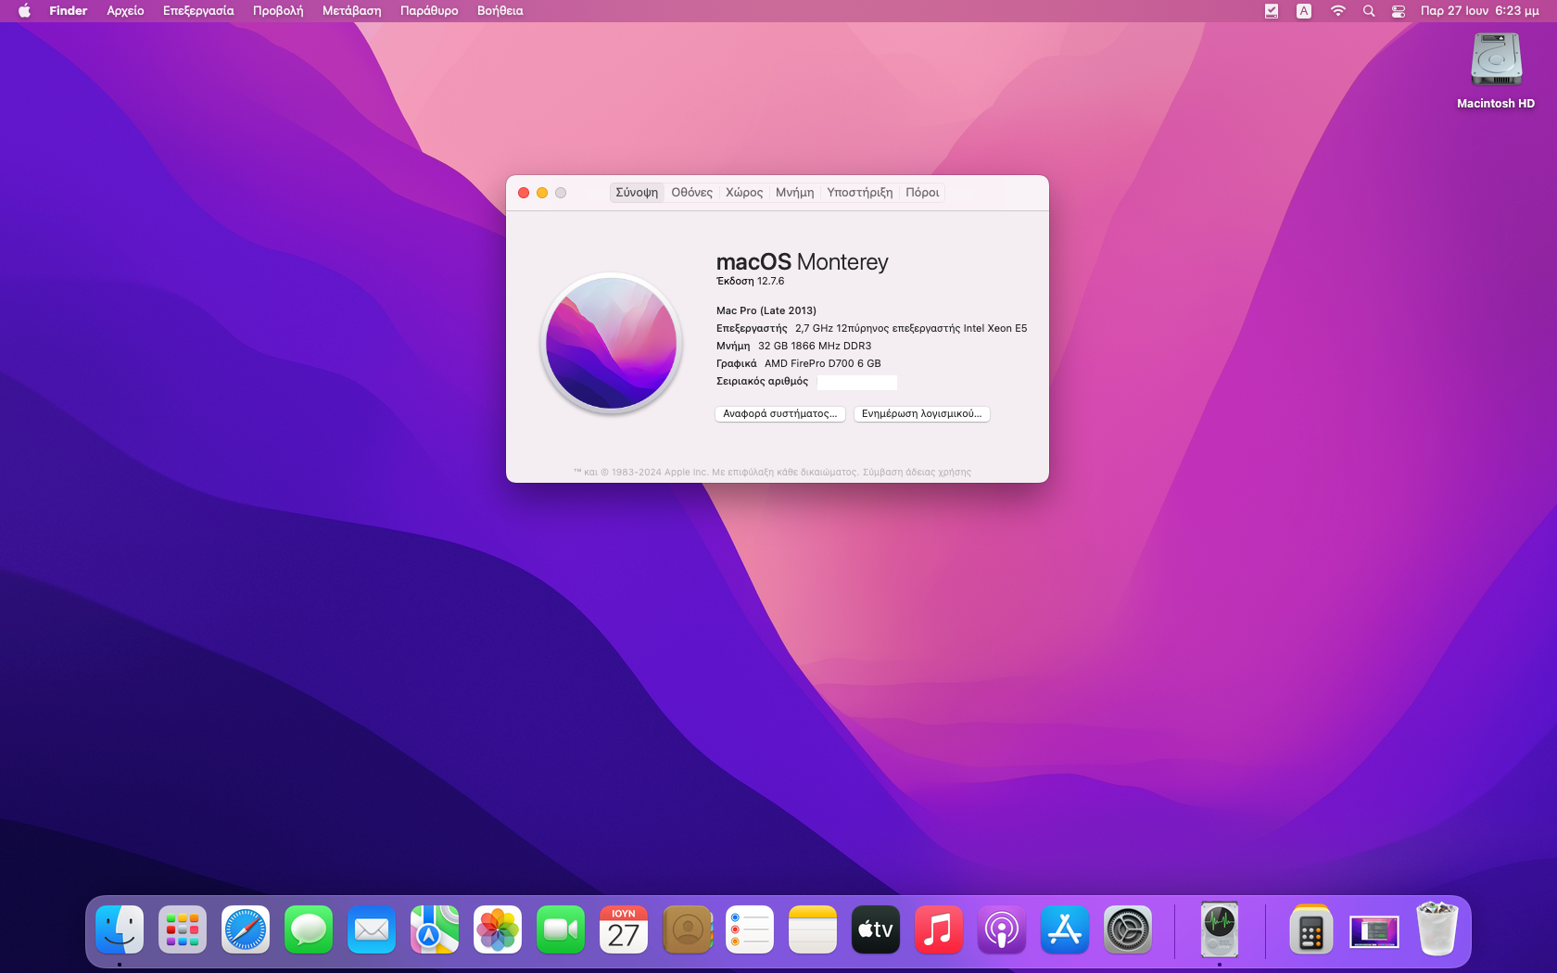Switch to the Πόροι tab
Screen dimensions: 1557x973
click(x=922, y=193)
